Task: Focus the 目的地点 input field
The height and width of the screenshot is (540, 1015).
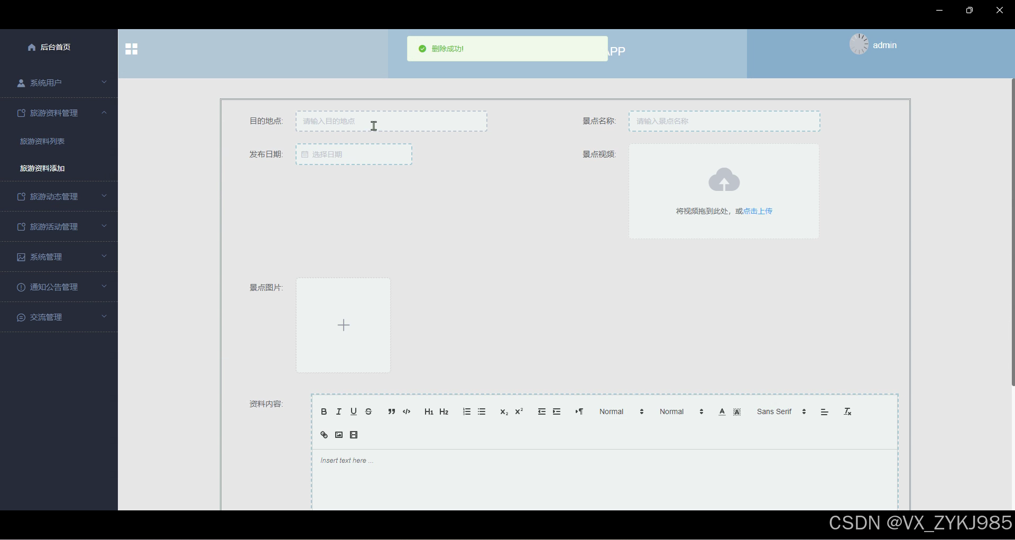Action: click(x=391, y=121)
